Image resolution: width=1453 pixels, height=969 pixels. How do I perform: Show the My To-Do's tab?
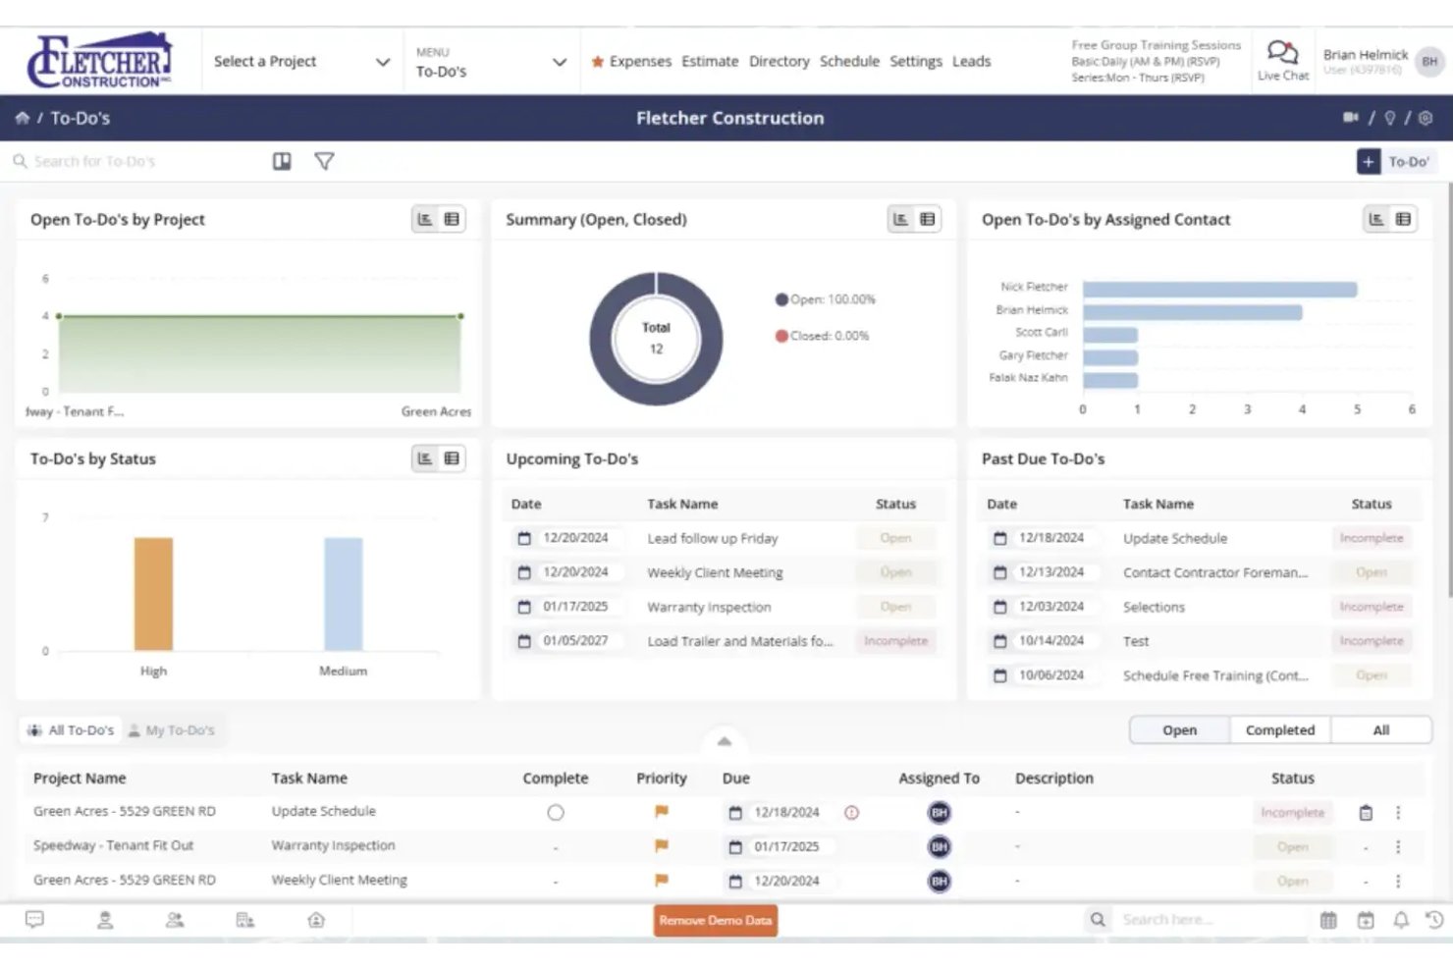click(172, 730)
